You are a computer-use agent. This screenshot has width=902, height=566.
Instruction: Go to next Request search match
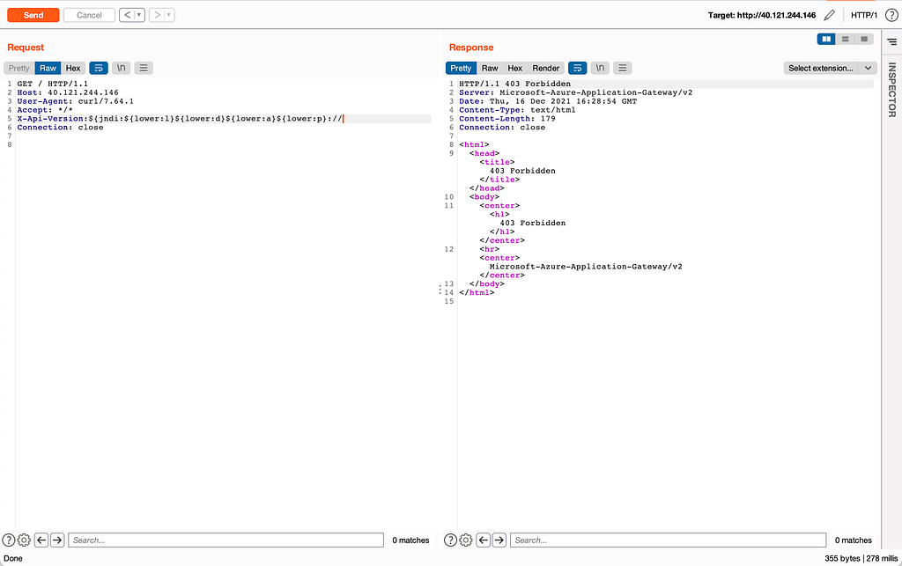[x=57, y=540]
